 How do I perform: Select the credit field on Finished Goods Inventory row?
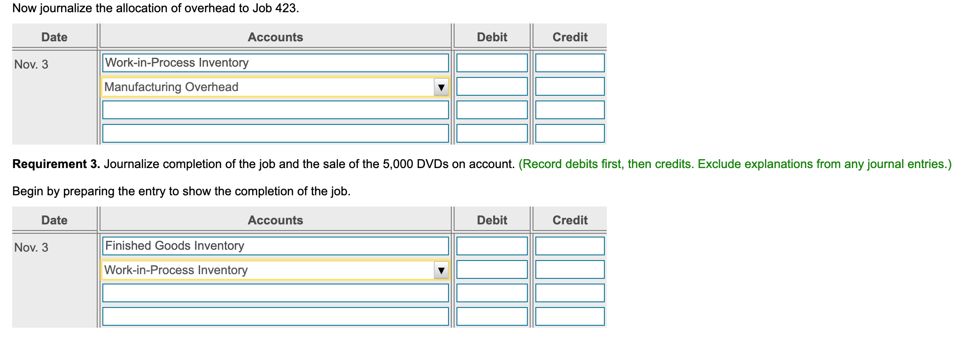tap(570, 246)
